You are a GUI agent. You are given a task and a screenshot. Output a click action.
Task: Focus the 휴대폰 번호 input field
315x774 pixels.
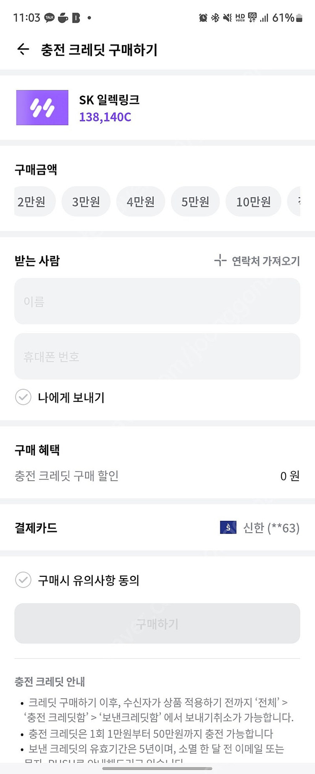point(157,357)
